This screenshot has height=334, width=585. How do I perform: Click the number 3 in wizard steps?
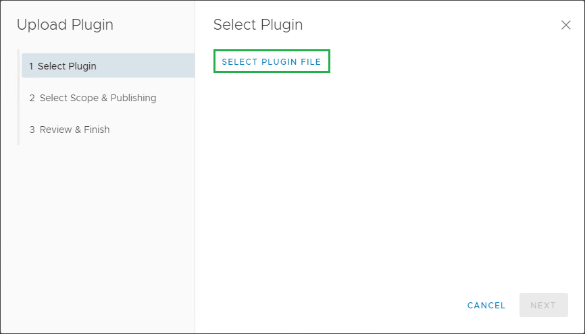32,130
